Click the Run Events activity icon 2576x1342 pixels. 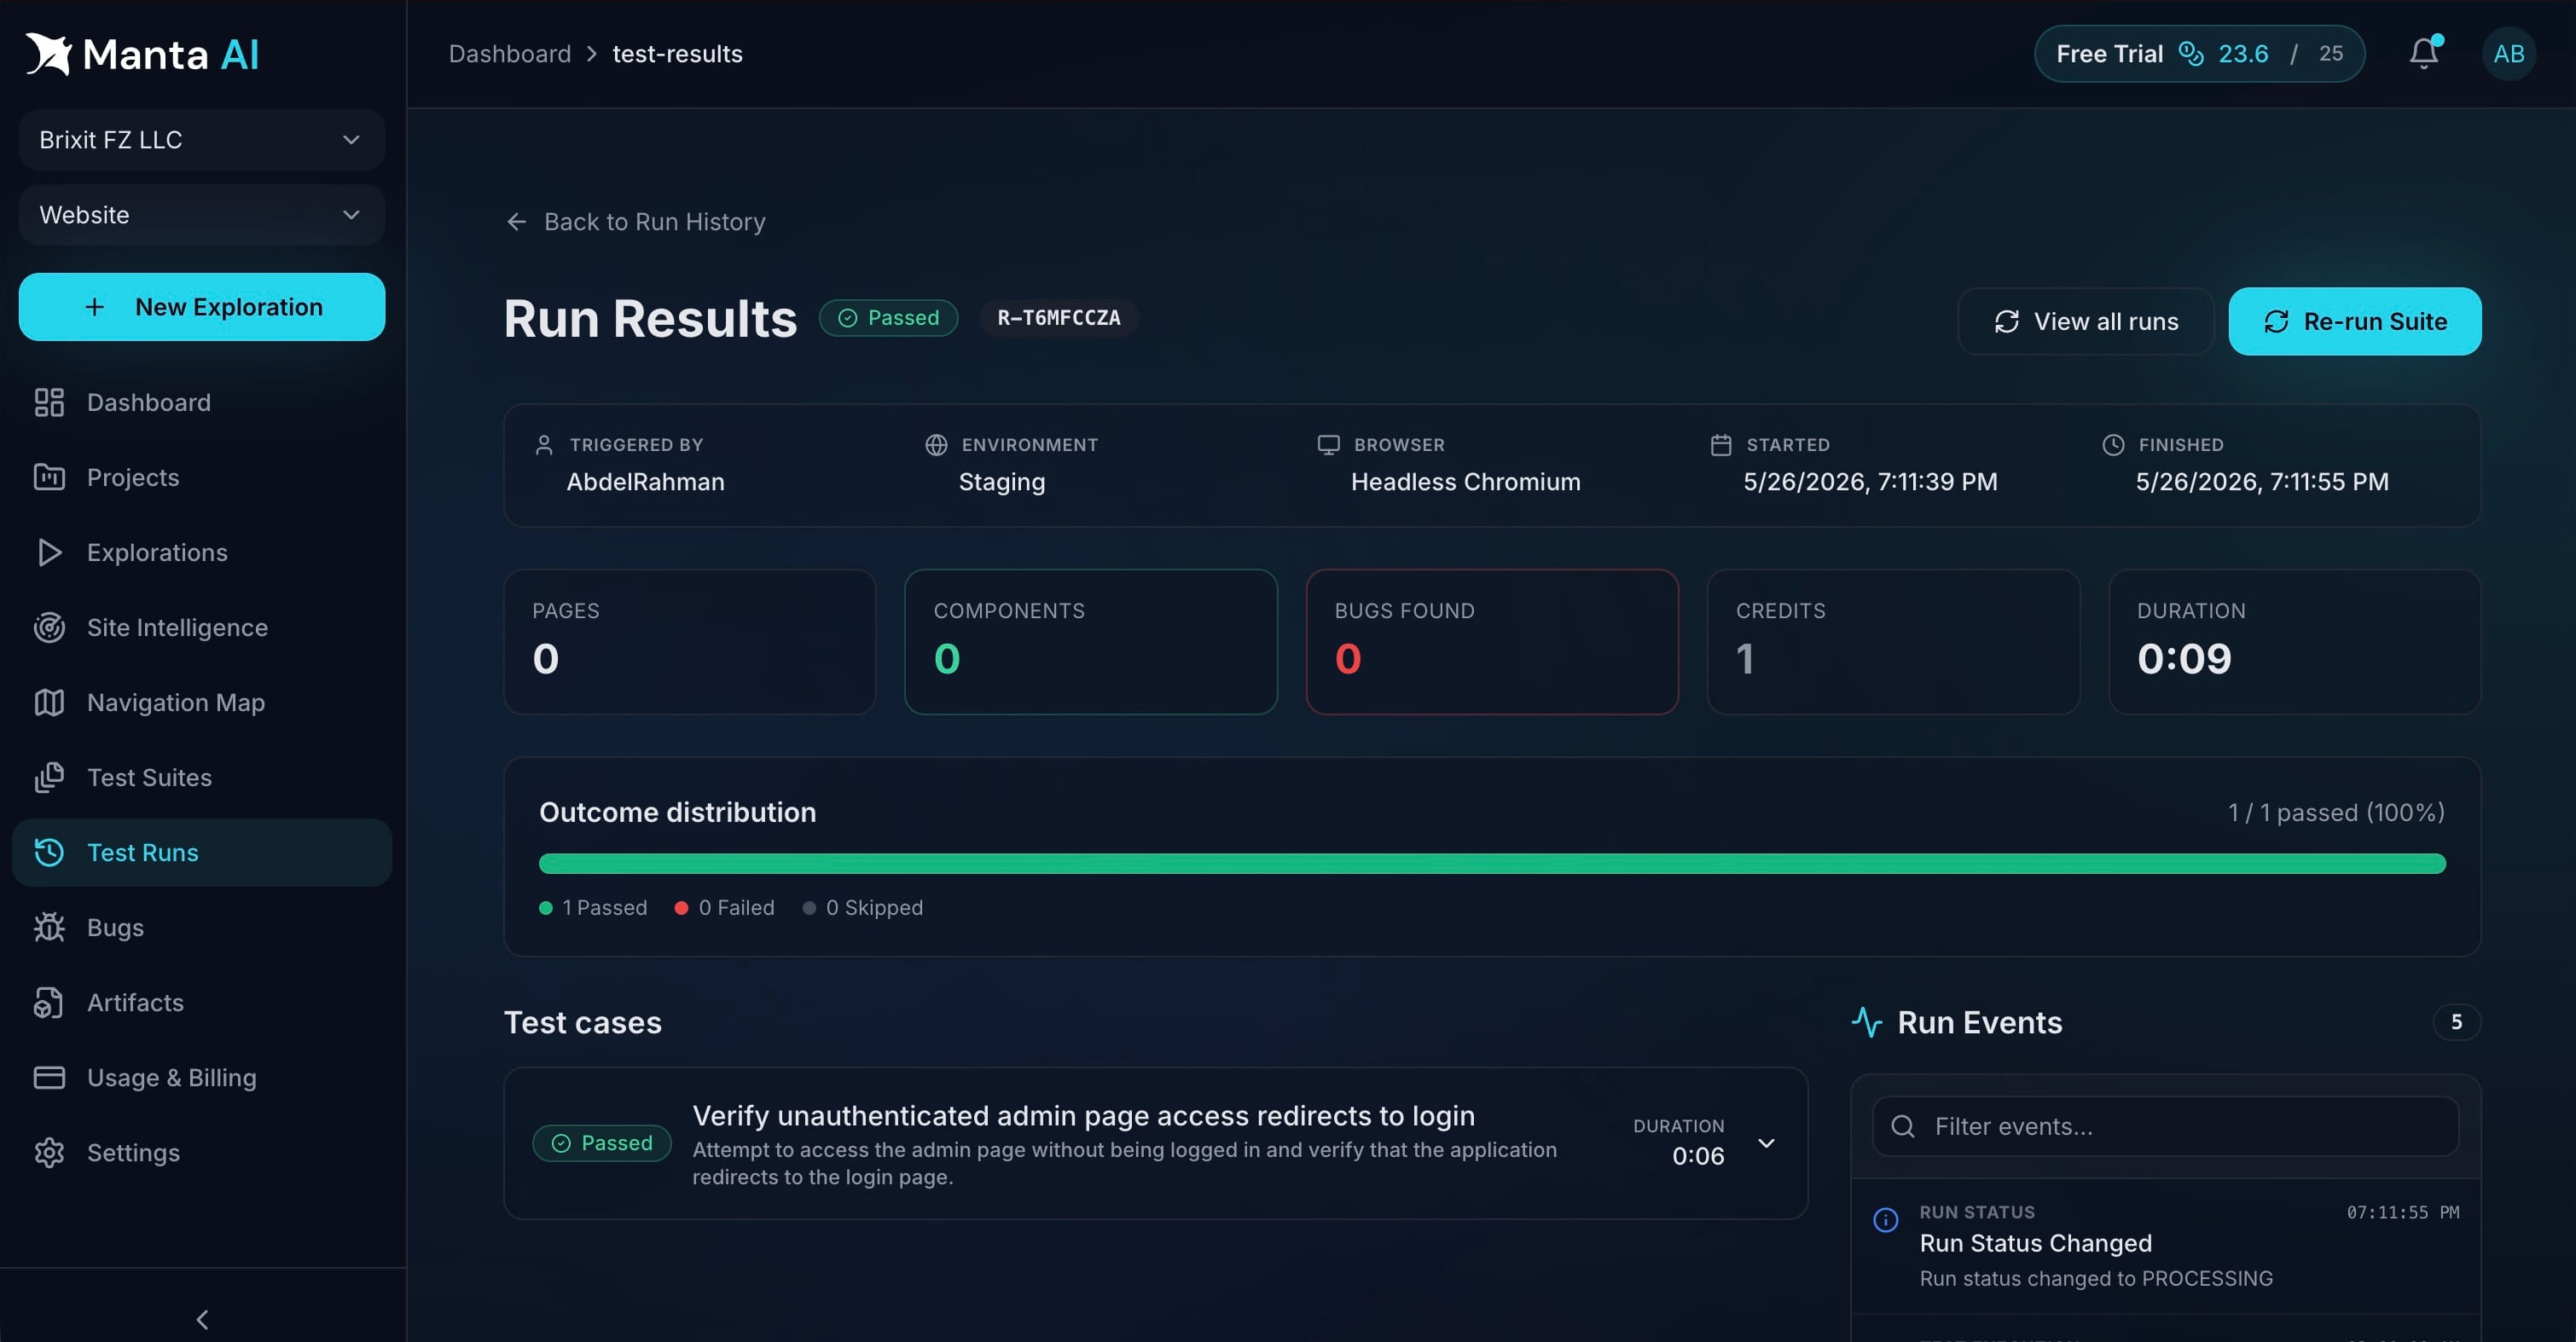pyautogui.click(x=1866, y=1022)
